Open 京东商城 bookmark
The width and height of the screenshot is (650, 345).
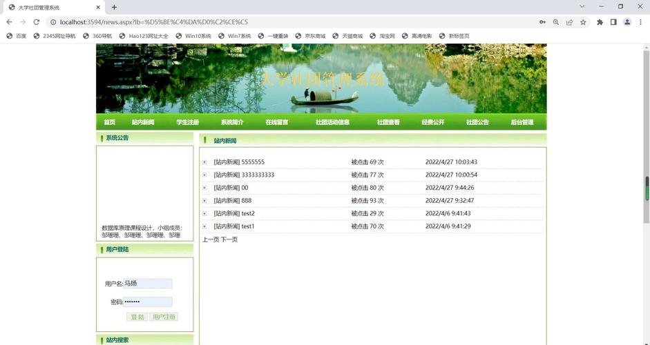point(310,36)
